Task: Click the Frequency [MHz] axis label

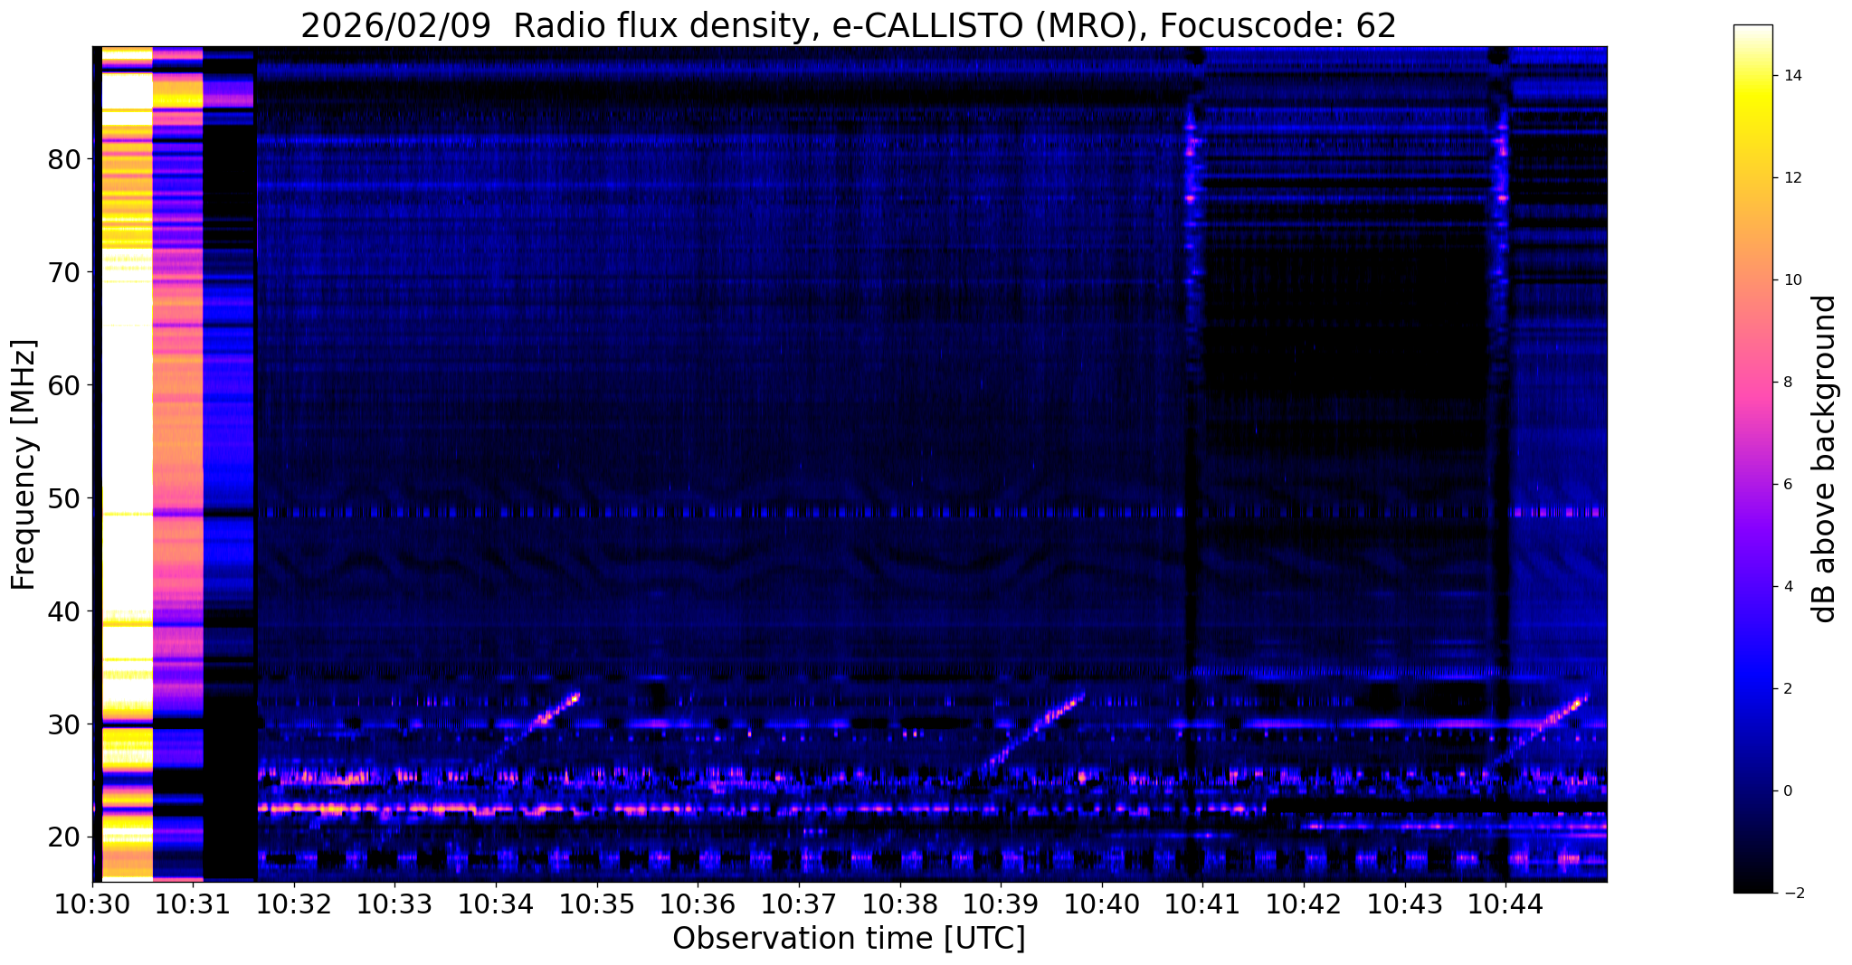Action: [24, 464]
